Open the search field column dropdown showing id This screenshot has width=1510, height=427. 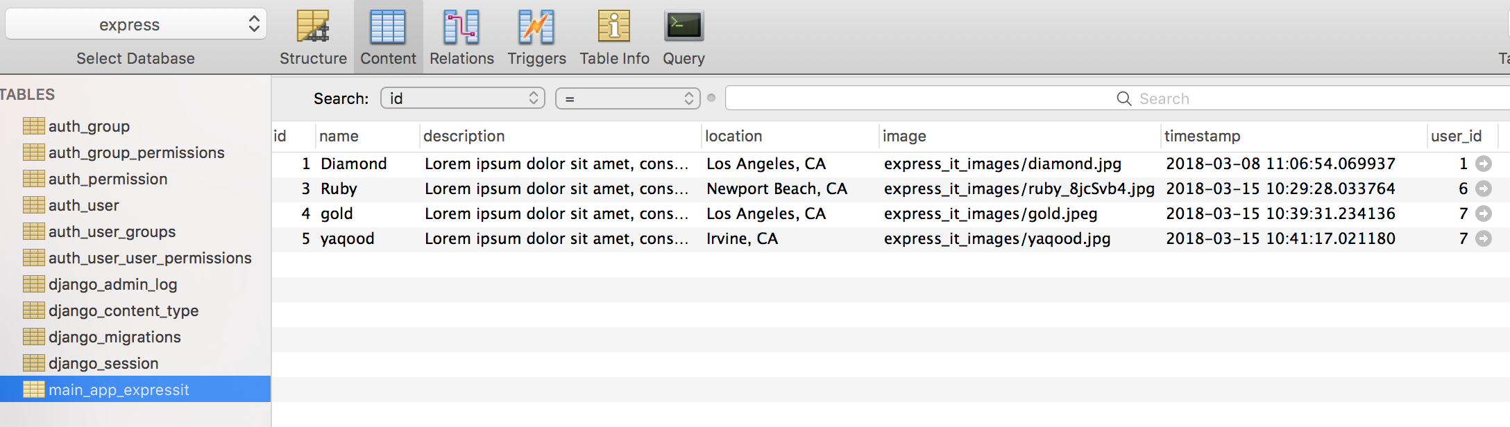[462, 98]
